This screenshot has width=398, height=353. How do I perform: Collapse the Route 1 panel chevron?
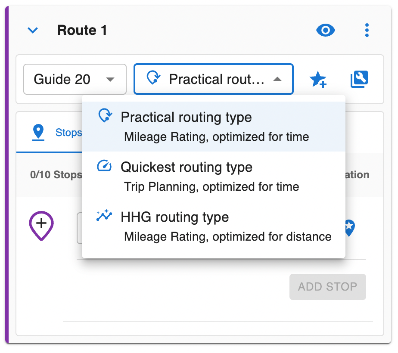pos(33,30)
